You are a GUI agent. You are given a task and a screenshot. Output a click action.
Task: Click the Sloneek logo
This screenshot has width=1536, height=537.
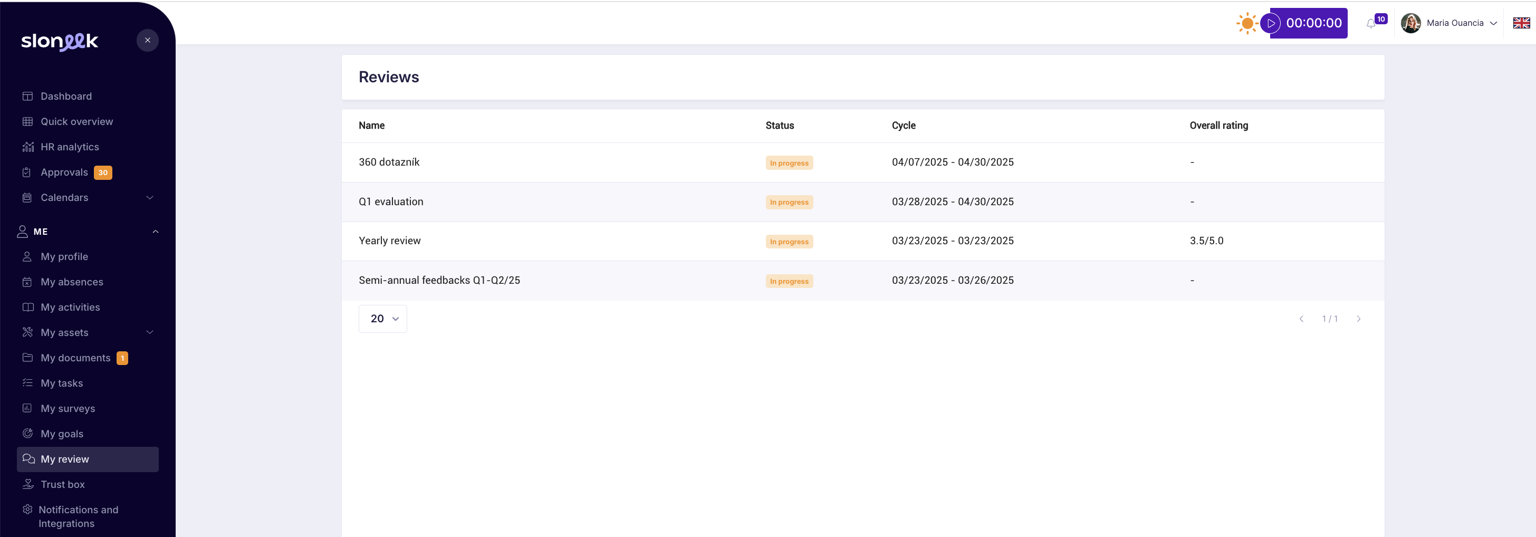click(x=60, y=41)
